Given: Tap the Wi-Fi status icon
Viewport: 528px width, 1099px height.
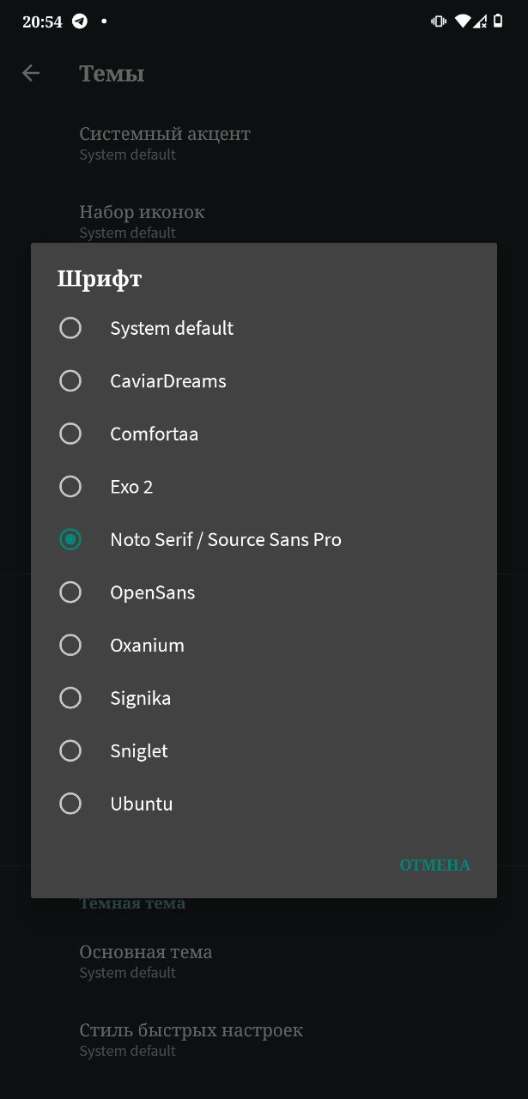Looking at the screenshot, I should point(463,21).
